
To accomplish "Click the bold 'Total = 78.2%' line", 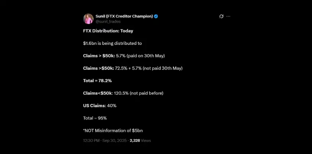I will 97,81.
